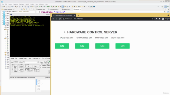
Task: Click the ON button under PUMP State
Action: (102, 46)
